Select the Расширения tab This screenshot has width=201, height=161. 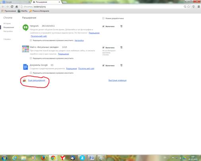46,2
